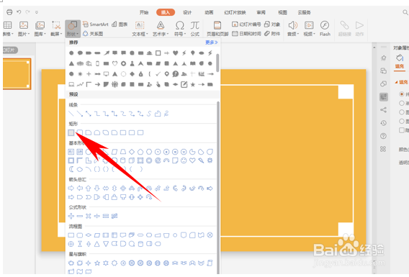Open the sidebar apps grid icon
This screenshot has width=409, height=277.
[383, 149]
